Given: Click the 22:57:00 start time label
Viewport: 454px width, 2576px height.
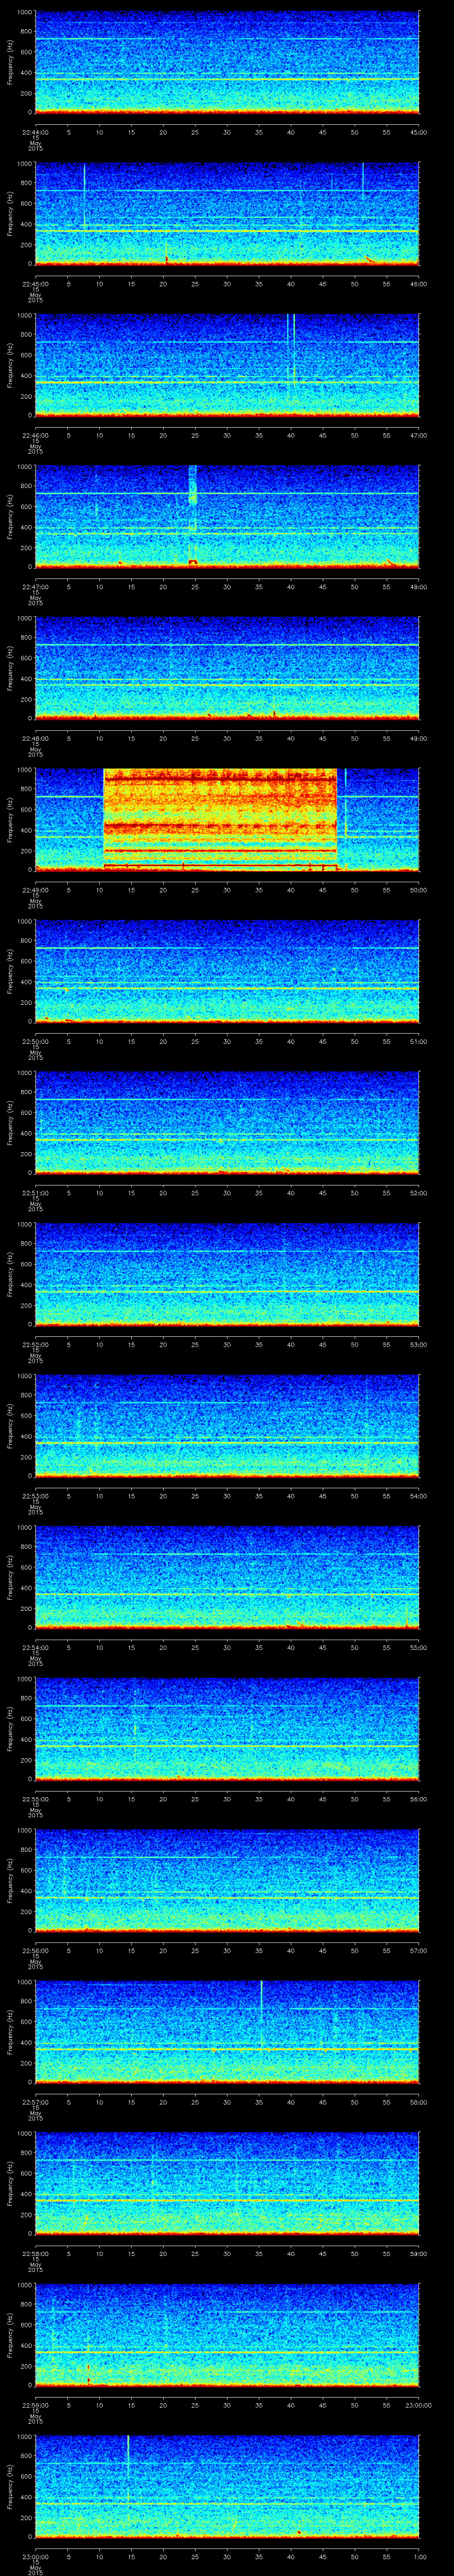Looking at the screenshot, I should [x=35, y=2102].
